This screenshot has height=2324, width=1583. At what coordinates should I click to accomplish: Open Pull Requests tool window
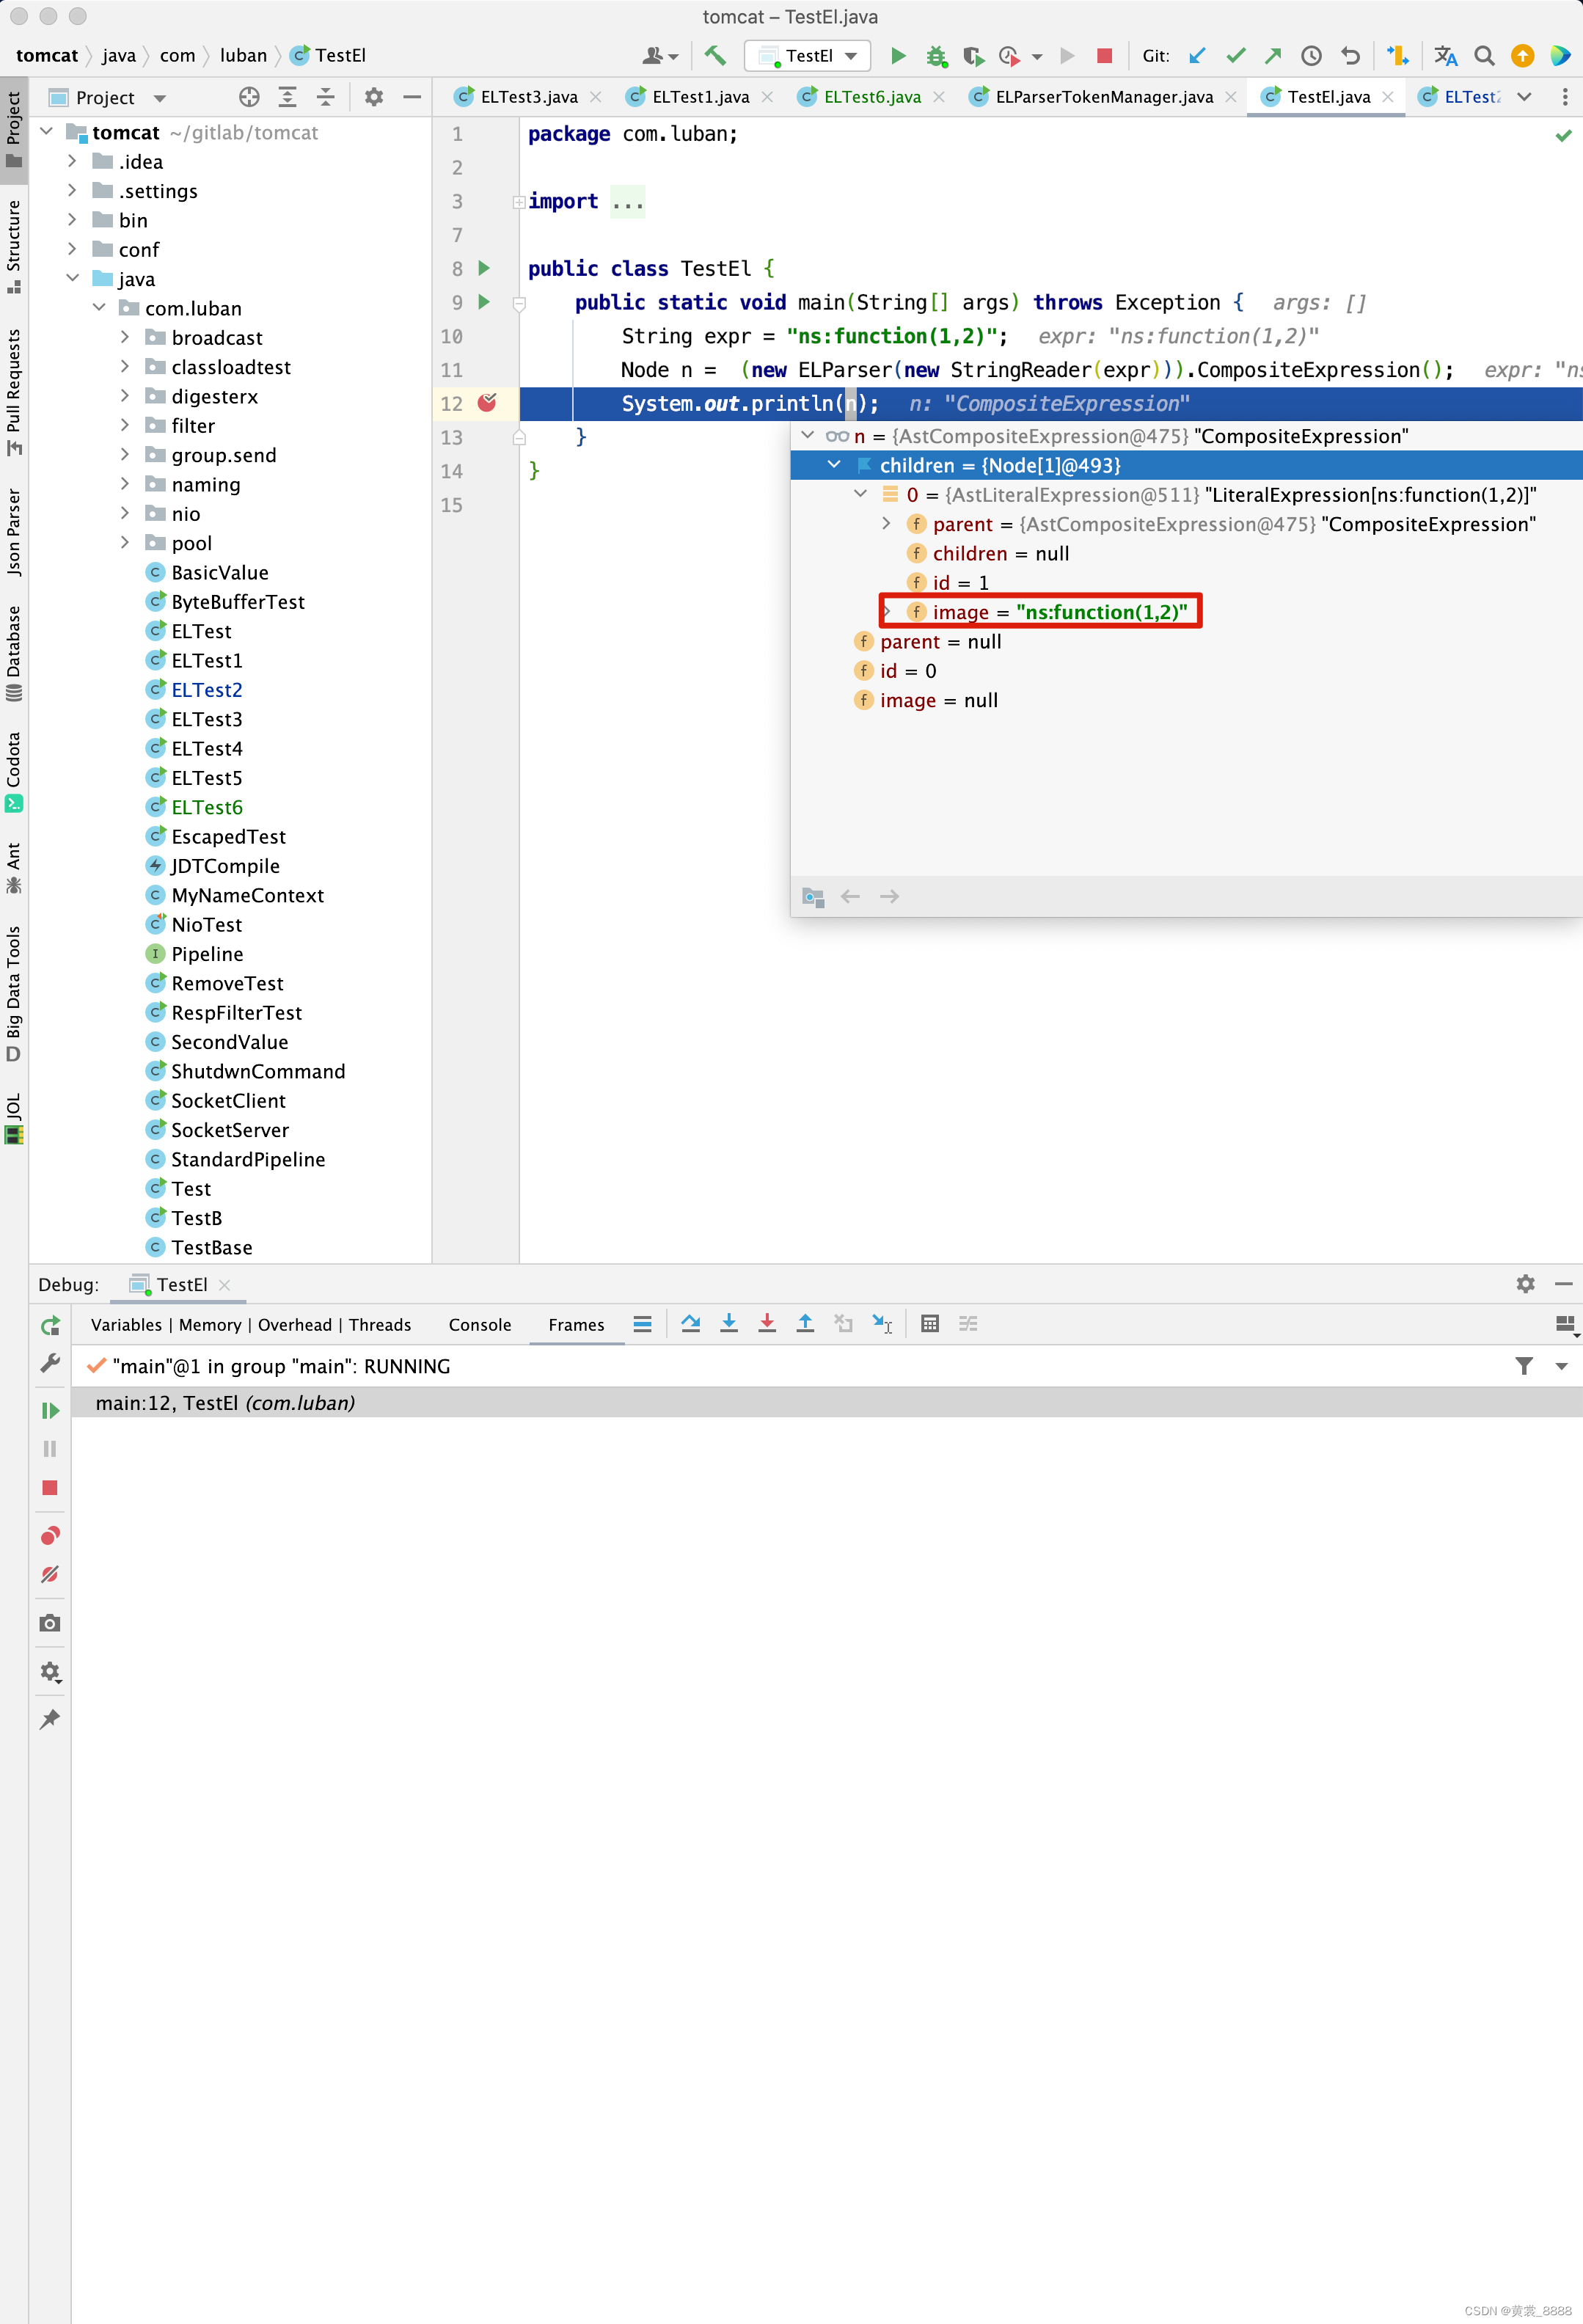point(14,392)
